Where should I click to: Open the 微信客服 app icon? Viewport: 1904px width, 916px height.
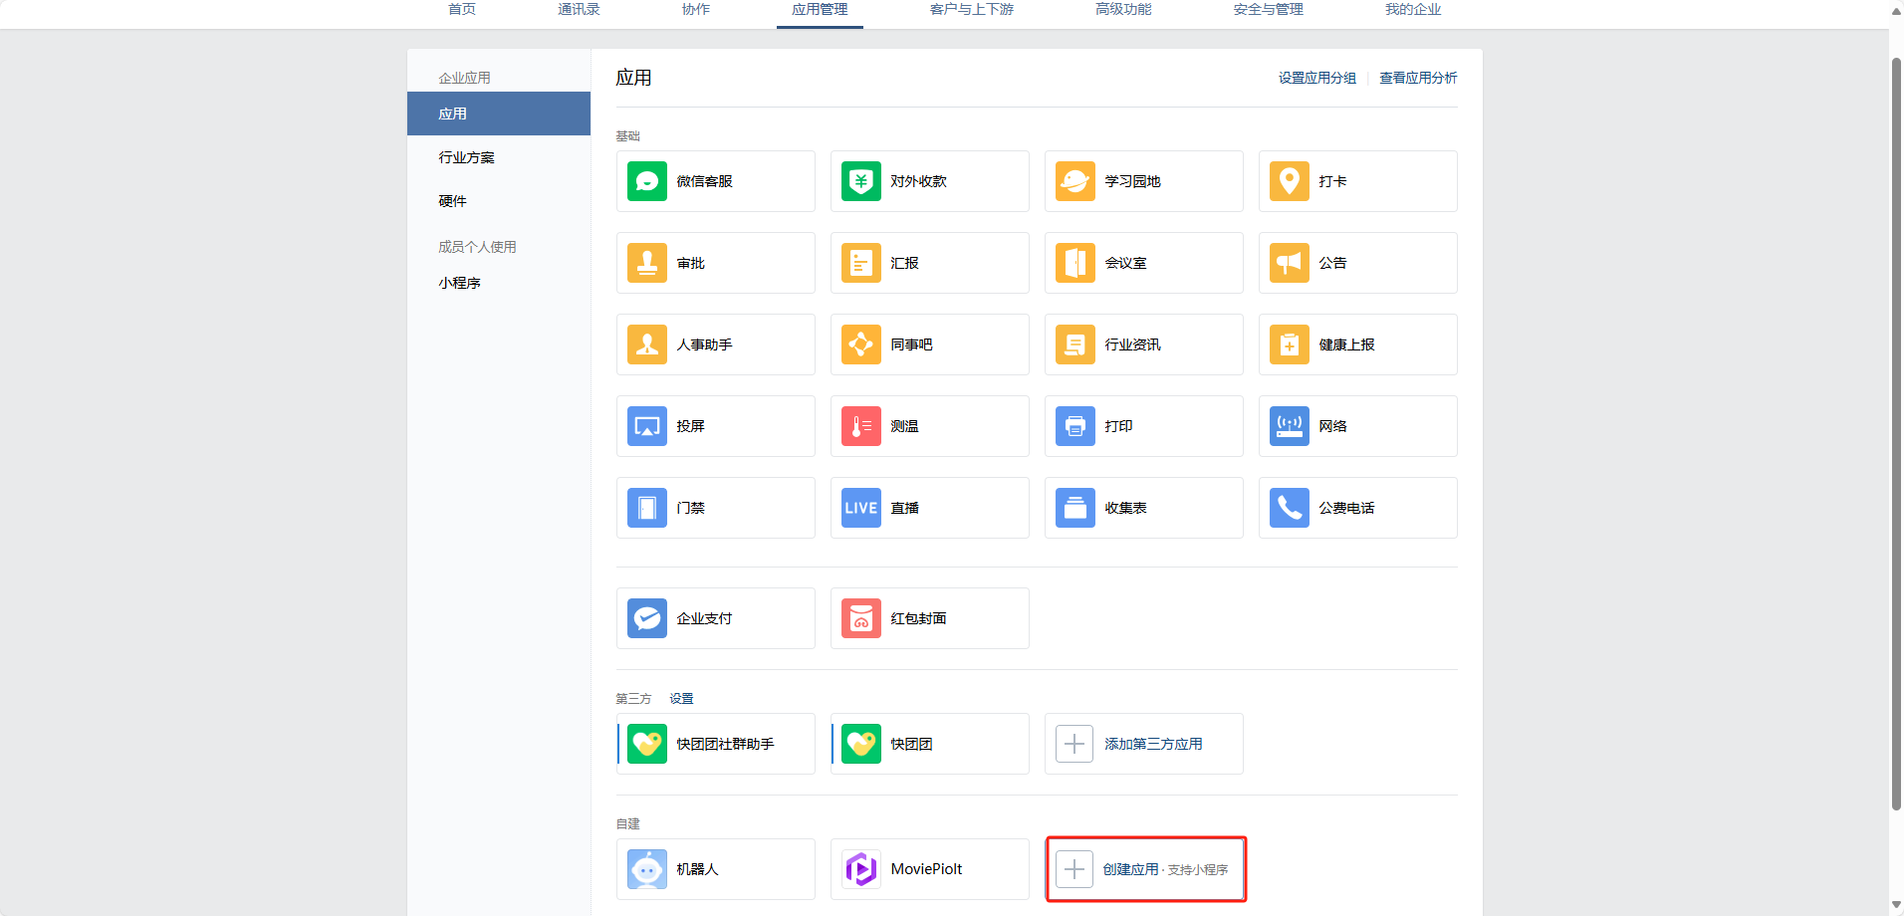click(647, 181)
